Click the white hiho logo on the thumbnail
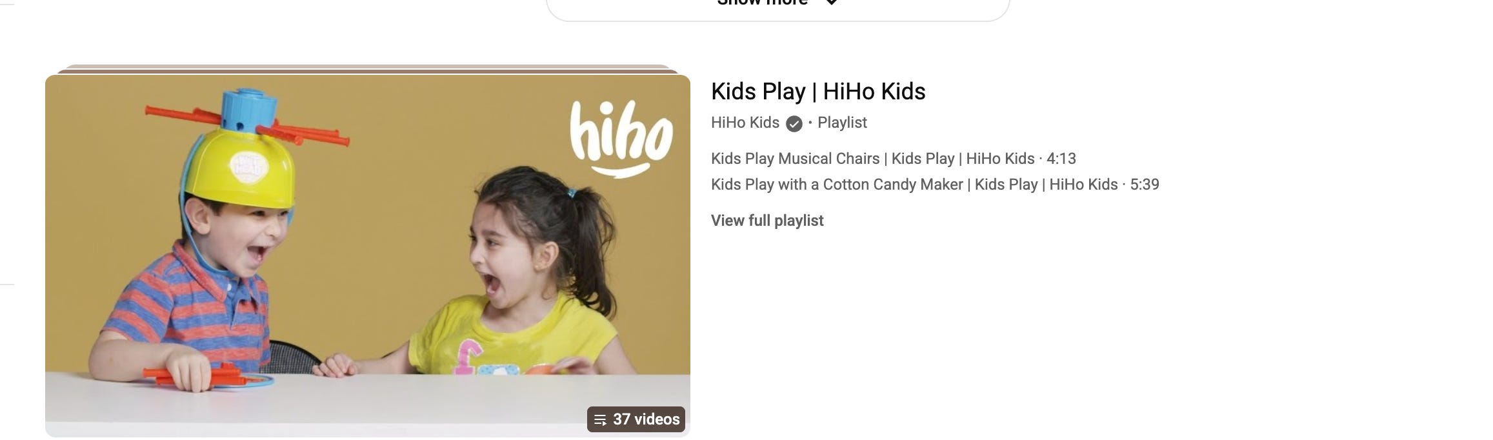 coord(621,138)
